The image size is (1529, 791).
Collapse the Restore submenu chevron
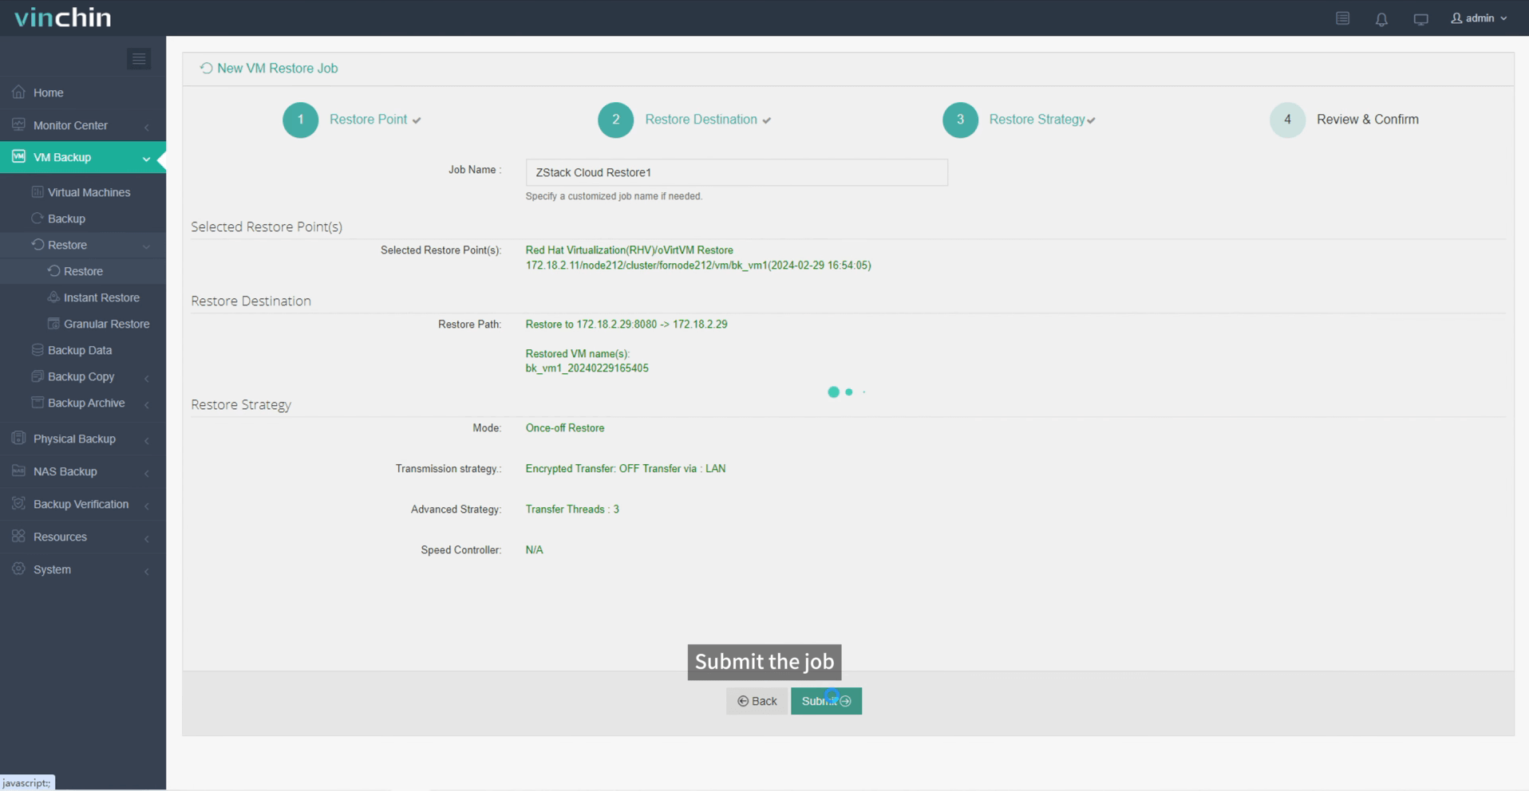(x=147, y=246)
